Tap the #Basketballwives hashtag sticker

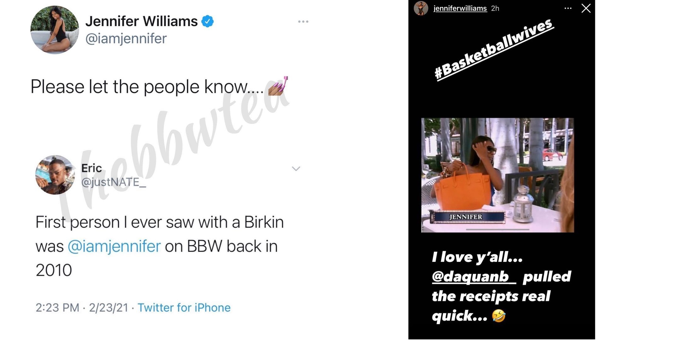[x=494, y=49]
